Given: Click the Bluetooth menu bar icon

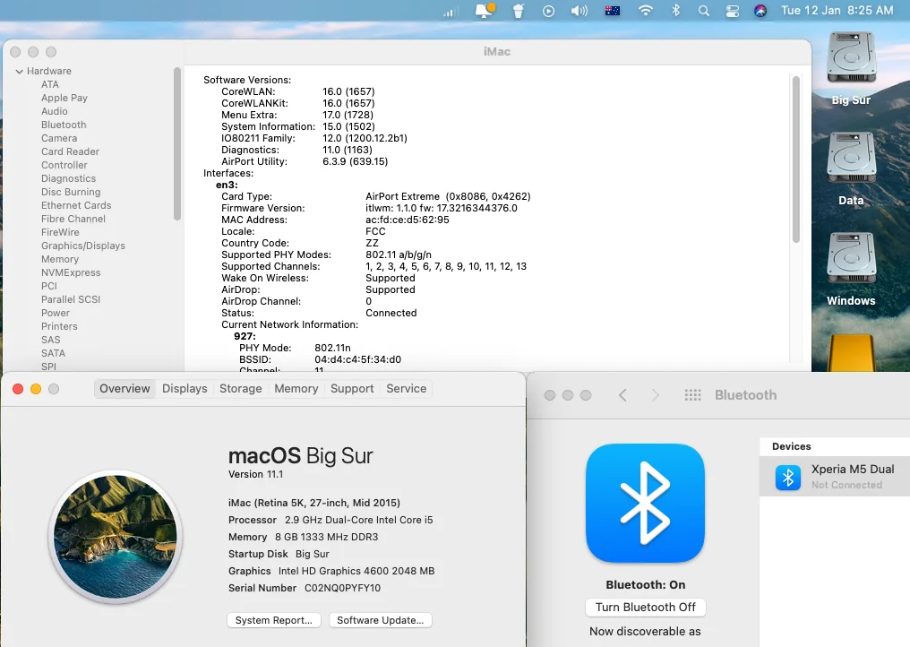Looking at the screenshot, I should (x=675, y=11).
